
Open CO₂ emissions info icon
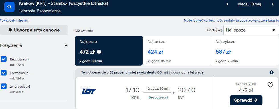(271, 72)
